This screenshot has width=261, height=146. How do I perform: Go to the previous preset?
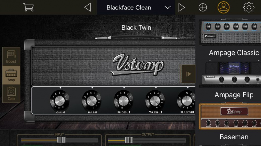[87, 7]
